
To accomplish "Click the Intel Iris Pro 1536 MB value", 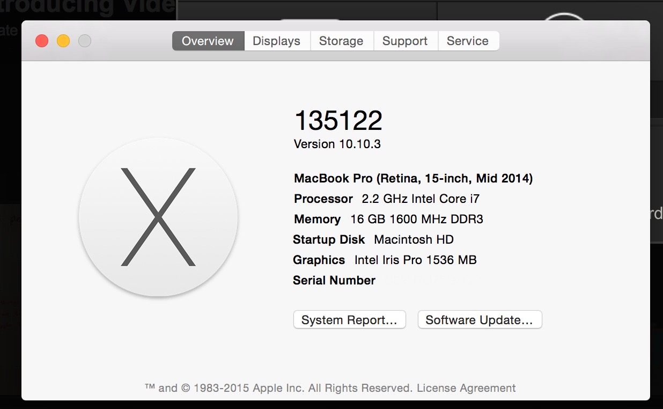I will click(x=416, y=260).
